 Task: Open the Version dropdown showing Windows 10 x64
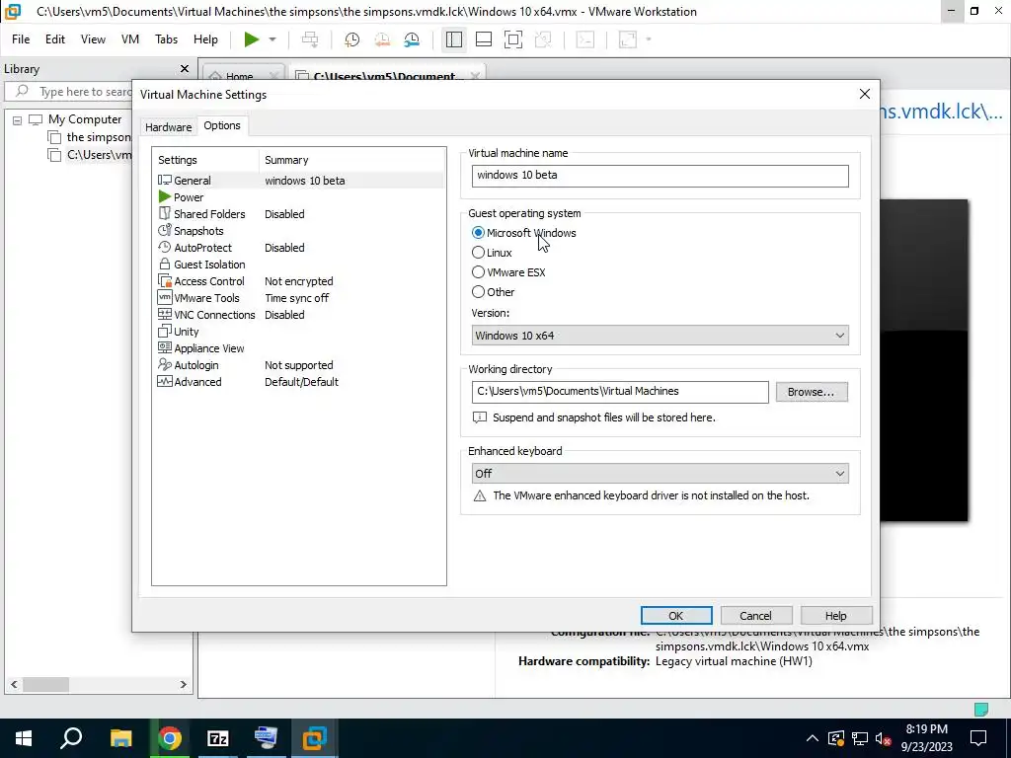pos(660,336)
